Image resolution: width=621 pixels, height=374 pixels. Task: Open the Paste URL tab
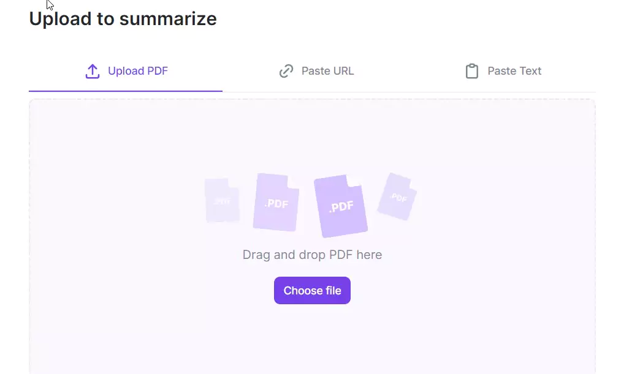point(316,71)
